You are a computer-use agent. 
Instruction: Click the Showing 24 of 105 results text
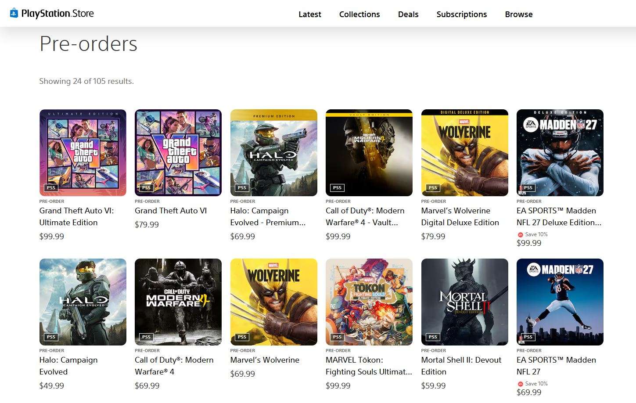point(86,81)
